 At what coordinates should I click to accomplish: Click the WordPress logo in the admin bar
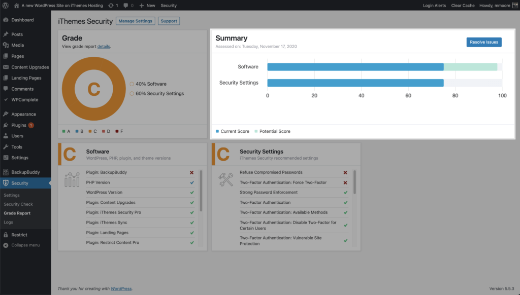[5, 5]
